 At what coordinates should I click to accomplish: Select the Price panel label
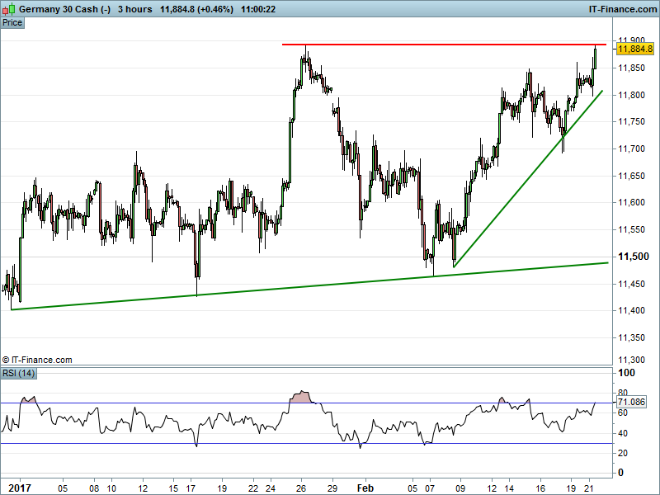[12, 23]
